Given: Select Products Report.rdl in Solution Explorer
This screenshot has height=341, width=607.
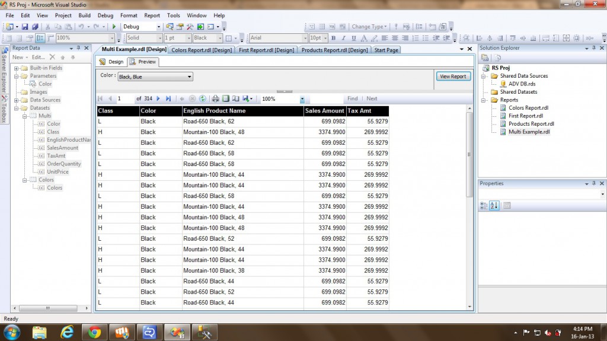Looking at the screenshot, I should tap(531, 124).
